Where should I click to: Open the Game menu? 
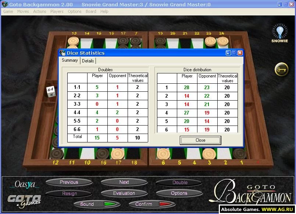[8, 11]
